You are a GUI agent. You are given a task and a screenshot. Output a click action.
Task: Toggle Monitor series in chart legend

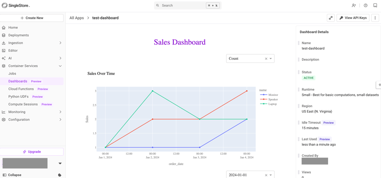pyautogui.click(x=269, y=95)
